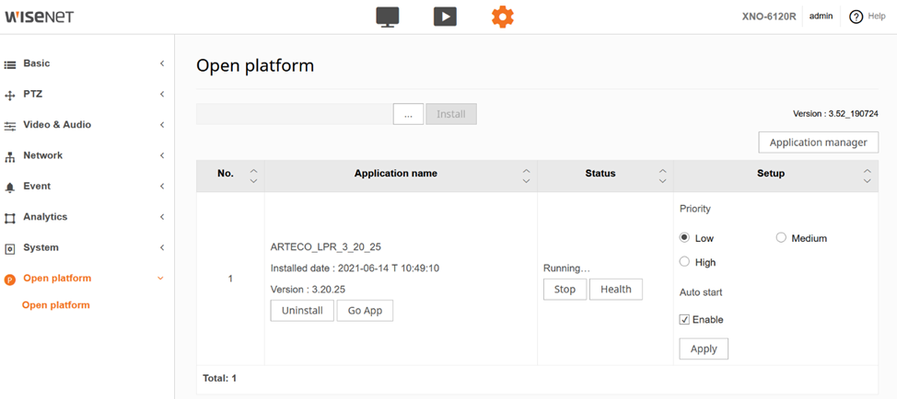Click the Analytics bounding-box icon in sidebar

click(x=10, y=218)
